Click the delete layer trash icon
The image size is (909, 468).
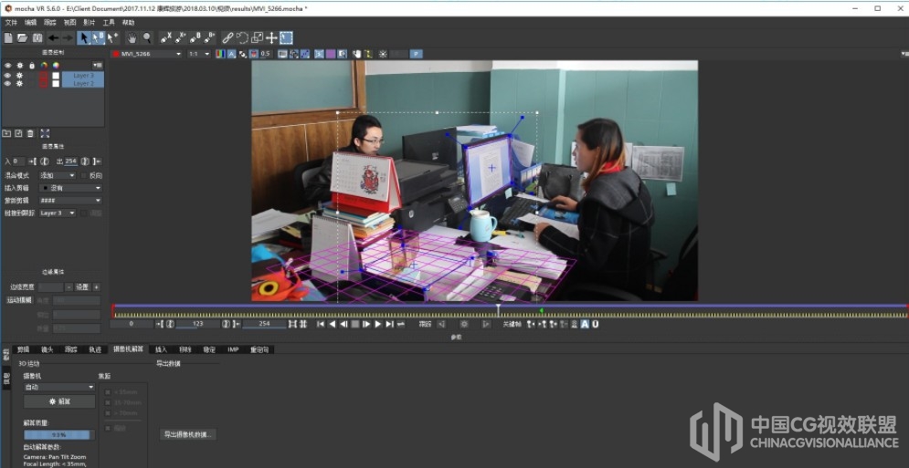(x=31, y=133)
